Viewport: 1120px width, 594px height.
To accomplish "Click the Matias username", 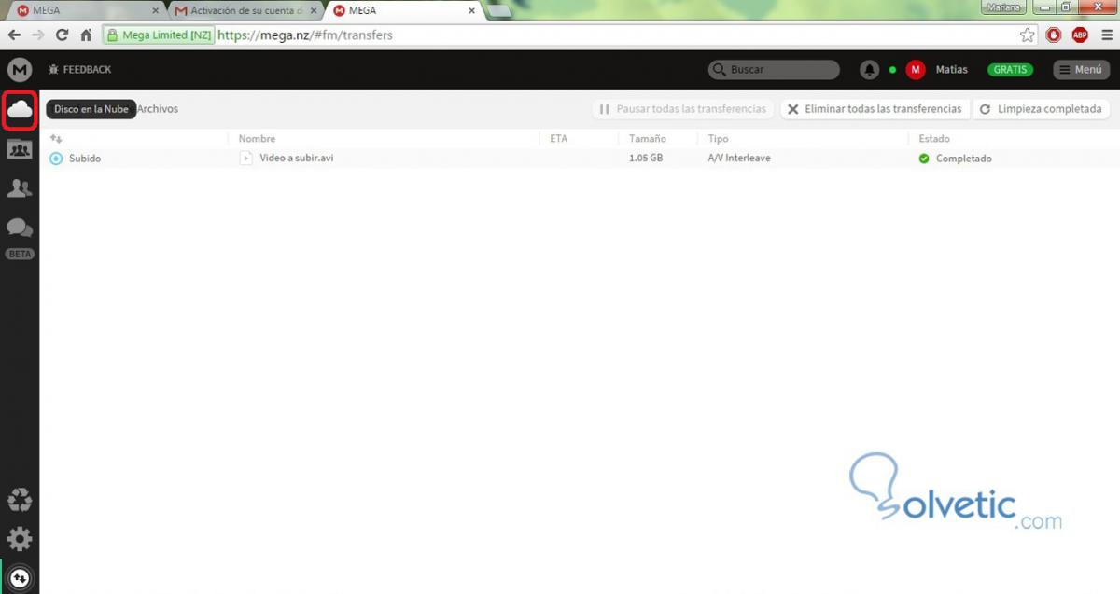I will coord(952,70).
